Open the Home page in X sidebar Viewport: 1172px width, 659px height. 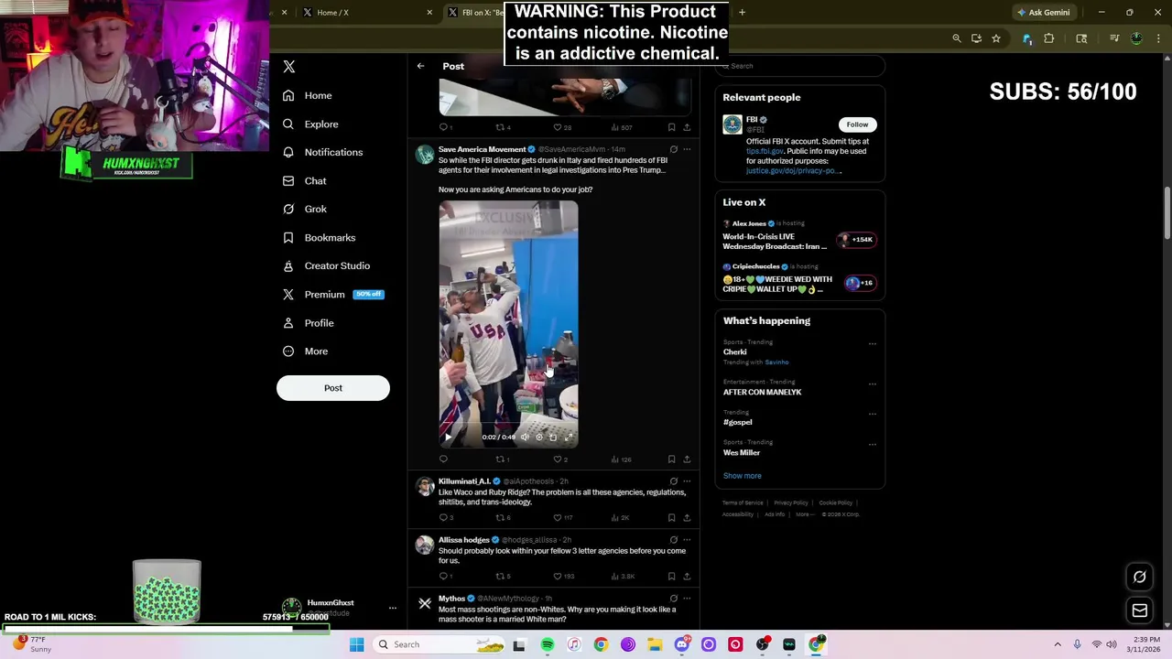point(308,95)
